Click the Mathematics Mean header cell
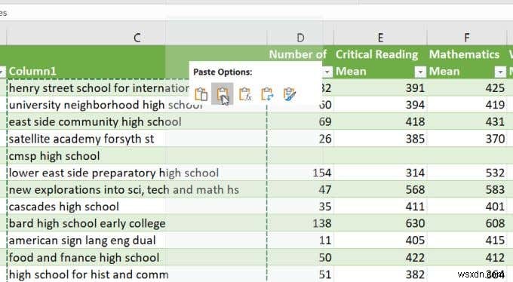513x282 pixels. click(x=467, y=62)
